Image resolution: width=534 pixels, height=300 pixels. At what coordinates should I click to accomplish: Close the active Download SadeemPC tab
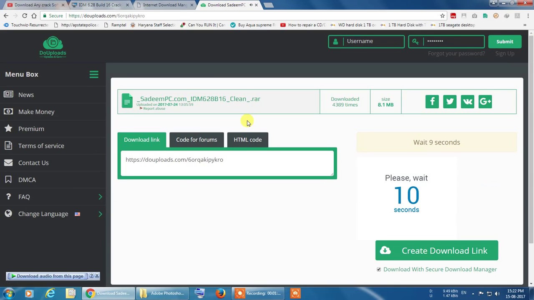(x=256, y=5)
